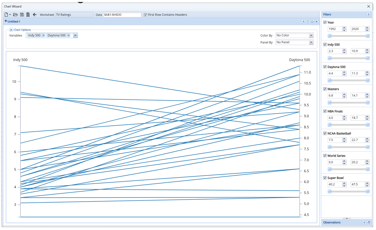
Task: Click the NBA Finals left slider handle
Action: 330,125
